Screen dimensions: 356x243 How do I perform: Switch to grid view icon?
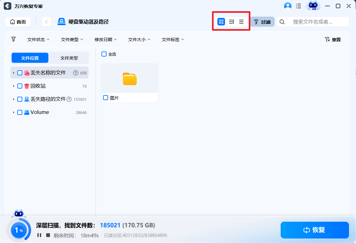pos(221,22)
